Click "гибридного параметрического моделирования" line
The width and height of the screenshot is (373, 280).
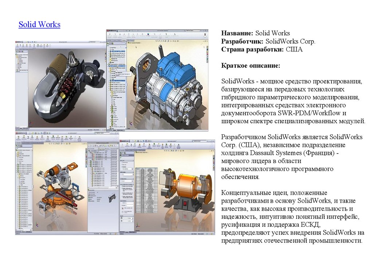pos(290,97)
